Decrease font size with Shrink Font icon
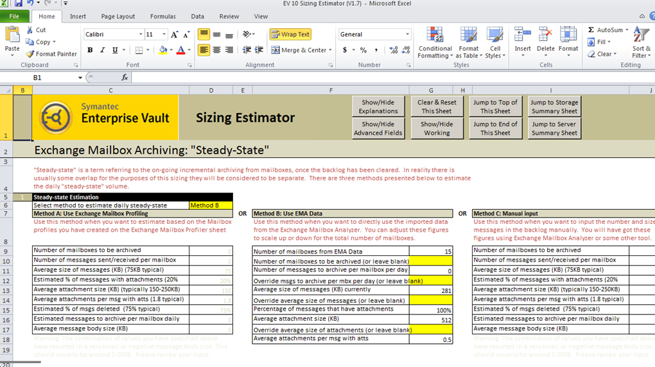 tap(186, 34)
